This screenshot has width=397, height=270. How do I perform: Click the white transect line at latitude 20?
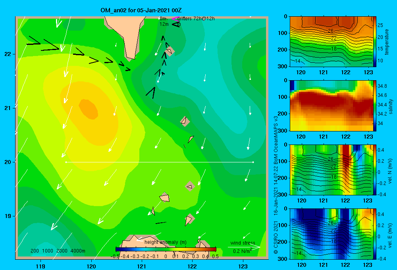coord(160,162)
